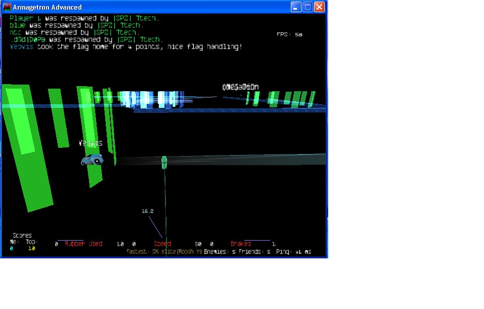Minimize the Armagetron Advanced window

[x=296, y=7]
